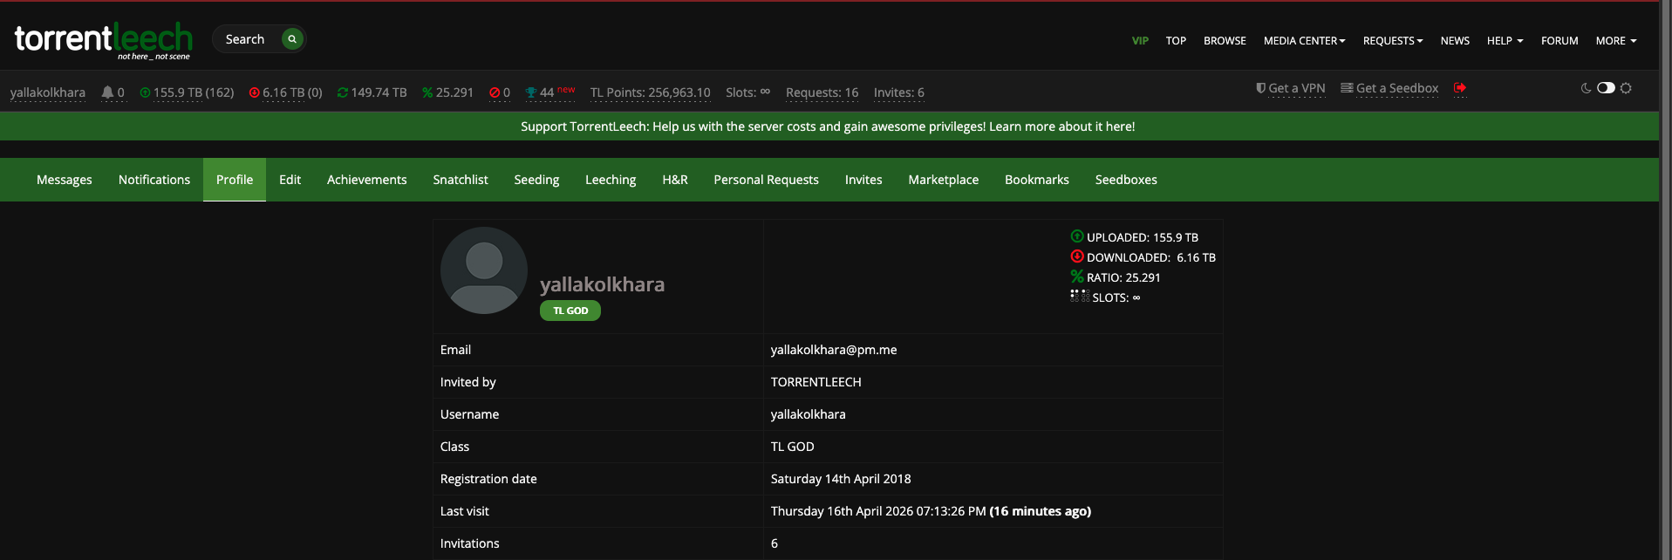Open the Achievements tab
The image size is (1672, 560).
367,180
